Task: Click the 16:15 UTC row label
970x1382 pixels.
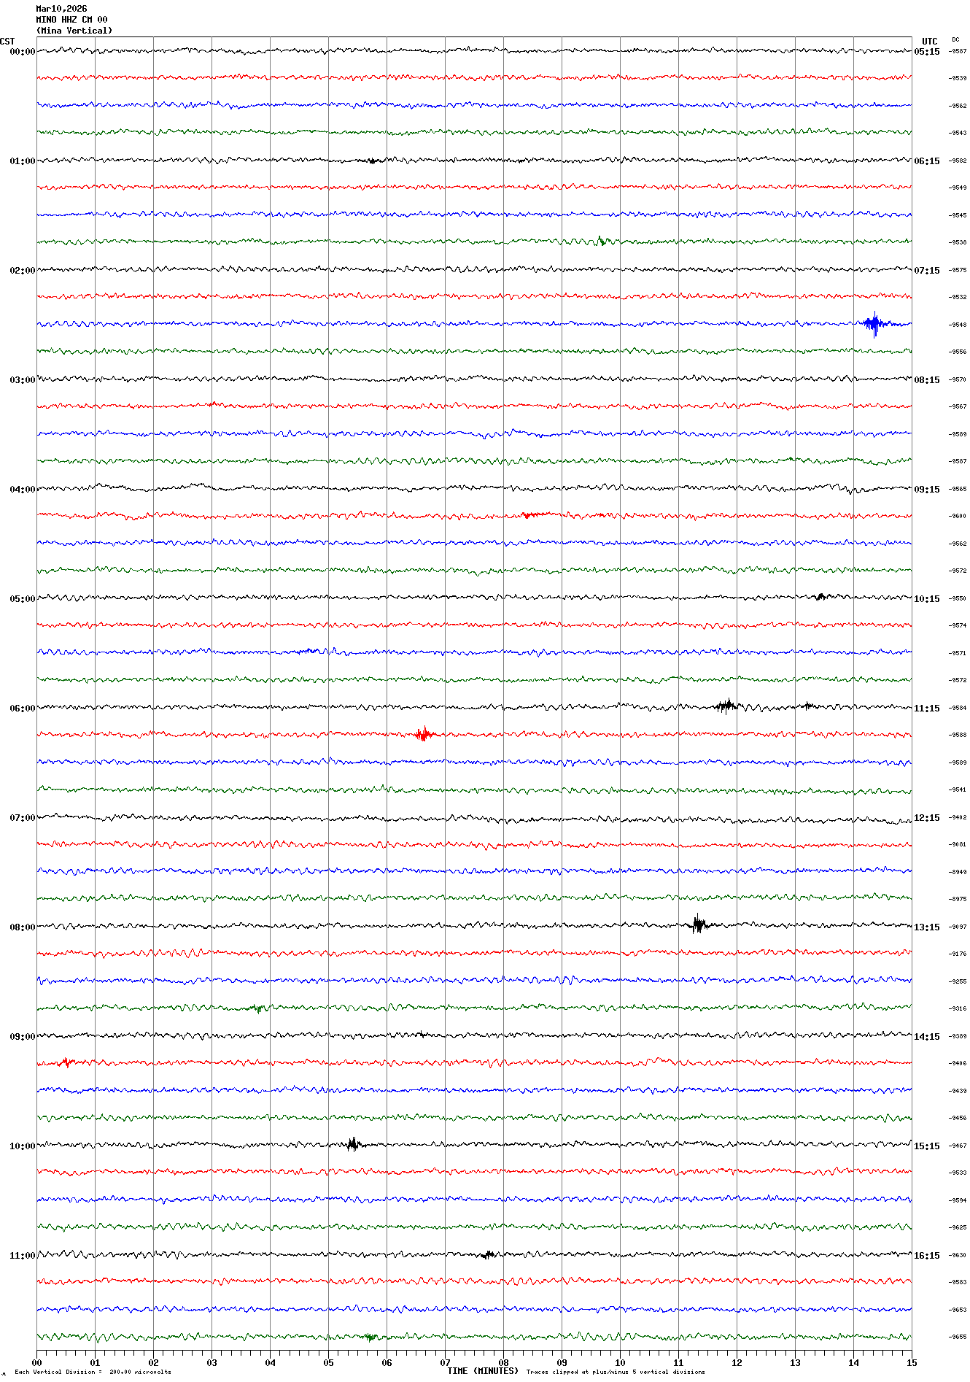Action: 927,1256
